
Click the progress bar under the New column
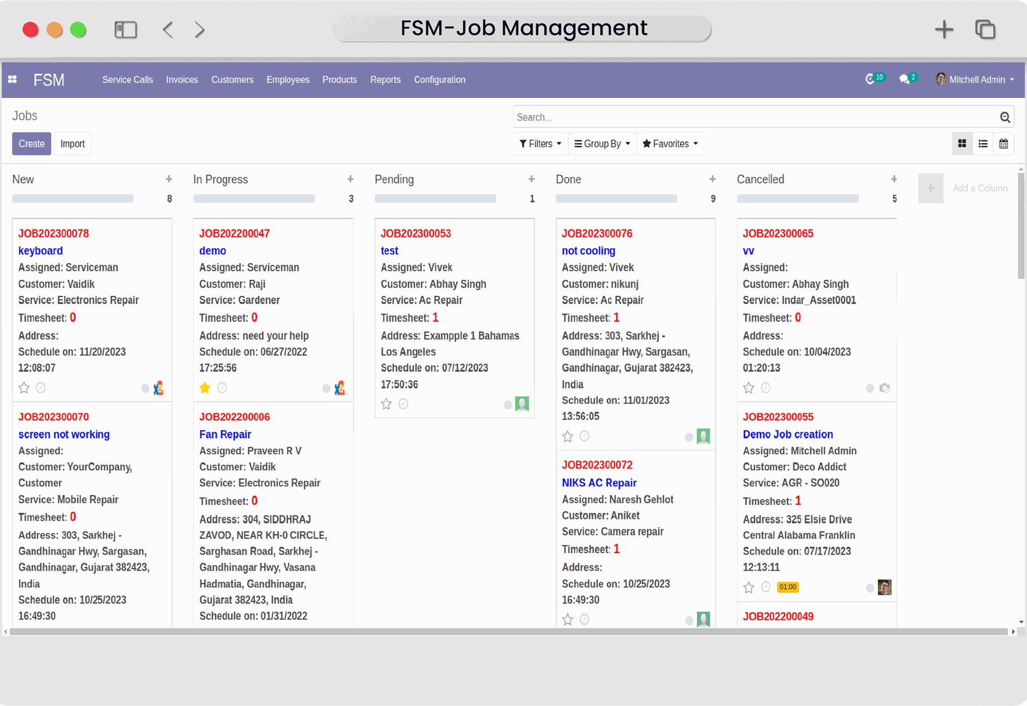click(x=73, y=198)
